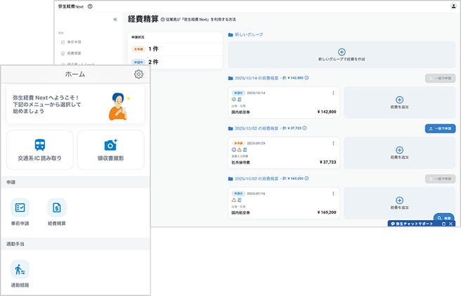Viewport: 461px width, 296px height.
Task: Click the 弥生経費Next logo
Action: (x=71, y=6)
